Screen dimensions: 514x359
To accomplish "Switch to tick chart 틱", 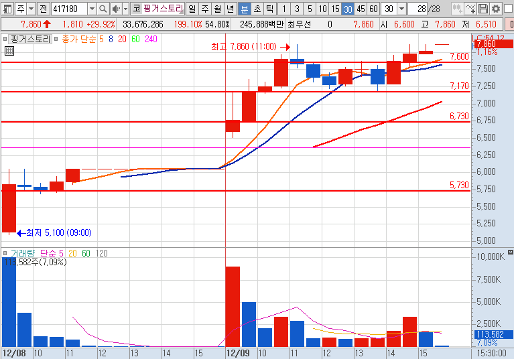I will tap(270, 9).
